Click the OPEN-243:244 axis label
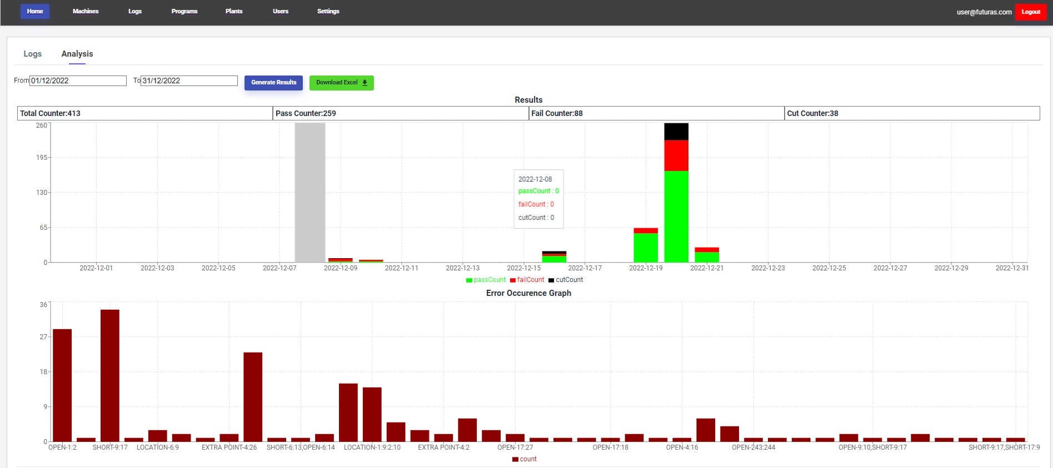 coord(753,447)
